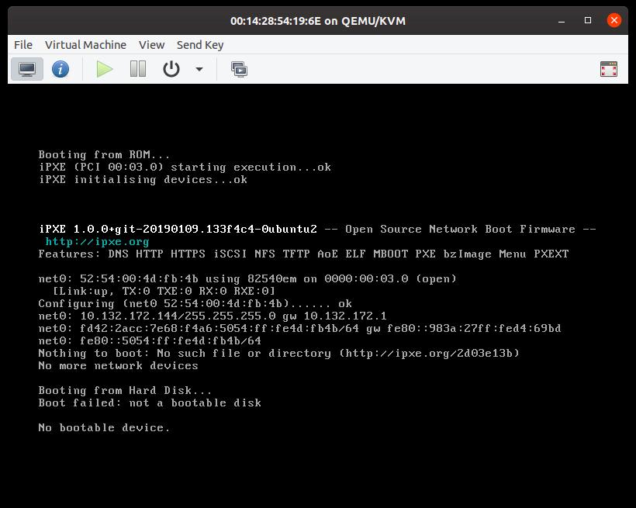This screenshot has height=508, width=636.
Task: Shut down the virtual machine
Action: point(171,69)
